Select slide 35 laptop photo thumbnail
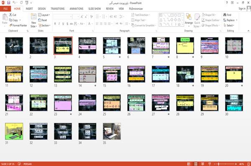This screenshot has width=251, height=166. [x=112, y=131]
